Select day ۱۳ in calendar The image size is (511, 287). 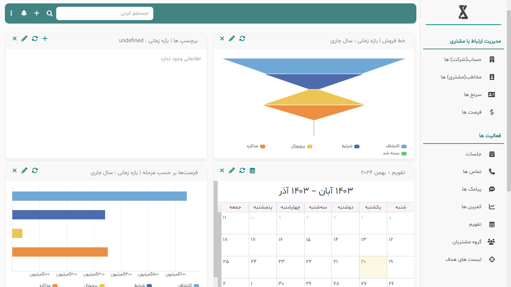pos(373,245)
